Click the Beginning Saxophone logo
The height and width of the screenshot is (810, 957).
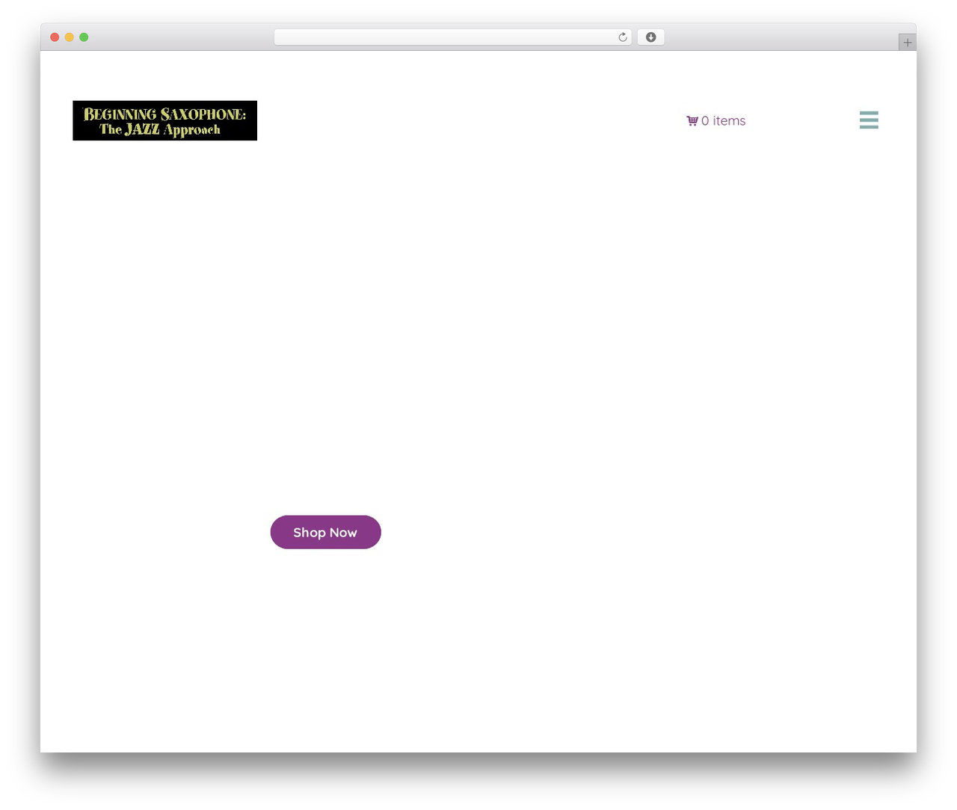click(164, 120)
